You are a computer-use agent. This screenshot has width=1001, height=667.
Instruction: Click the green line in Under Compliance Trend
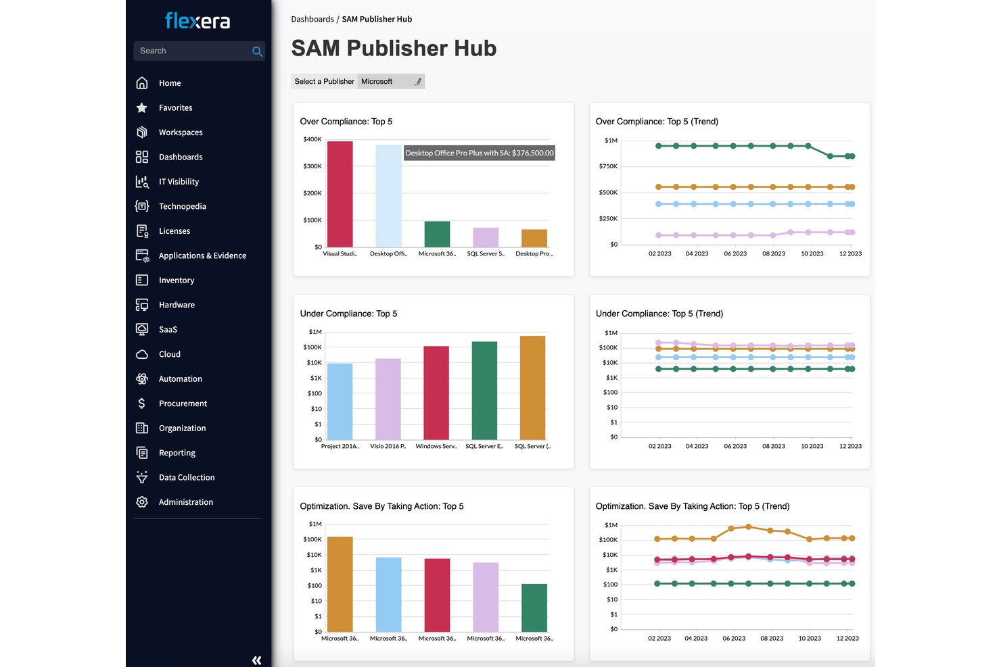(755, 369)
